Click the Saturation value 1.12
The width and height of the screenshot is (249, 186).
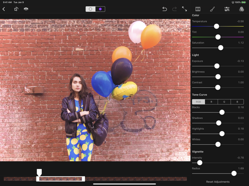tap(241, 43)
